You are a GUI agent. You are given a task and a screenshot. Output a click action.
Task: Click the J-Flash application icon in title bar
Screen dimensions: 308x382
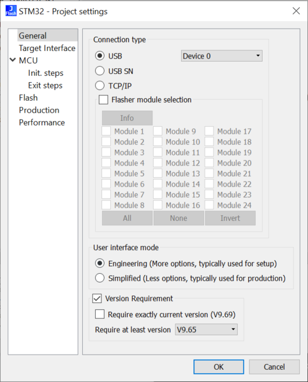tap(11, 11)
